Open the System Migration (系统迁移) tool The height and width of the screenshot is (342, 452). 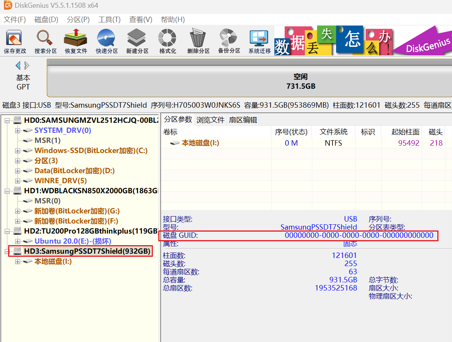(259, 41)
